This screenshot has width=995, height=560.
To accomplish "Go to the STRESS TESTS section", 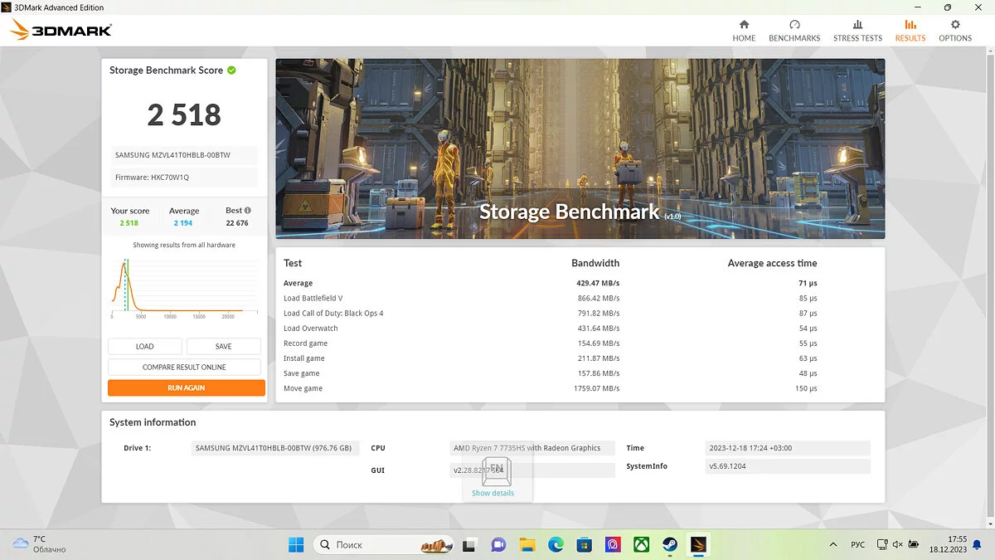I will click(x=857, y=31).
